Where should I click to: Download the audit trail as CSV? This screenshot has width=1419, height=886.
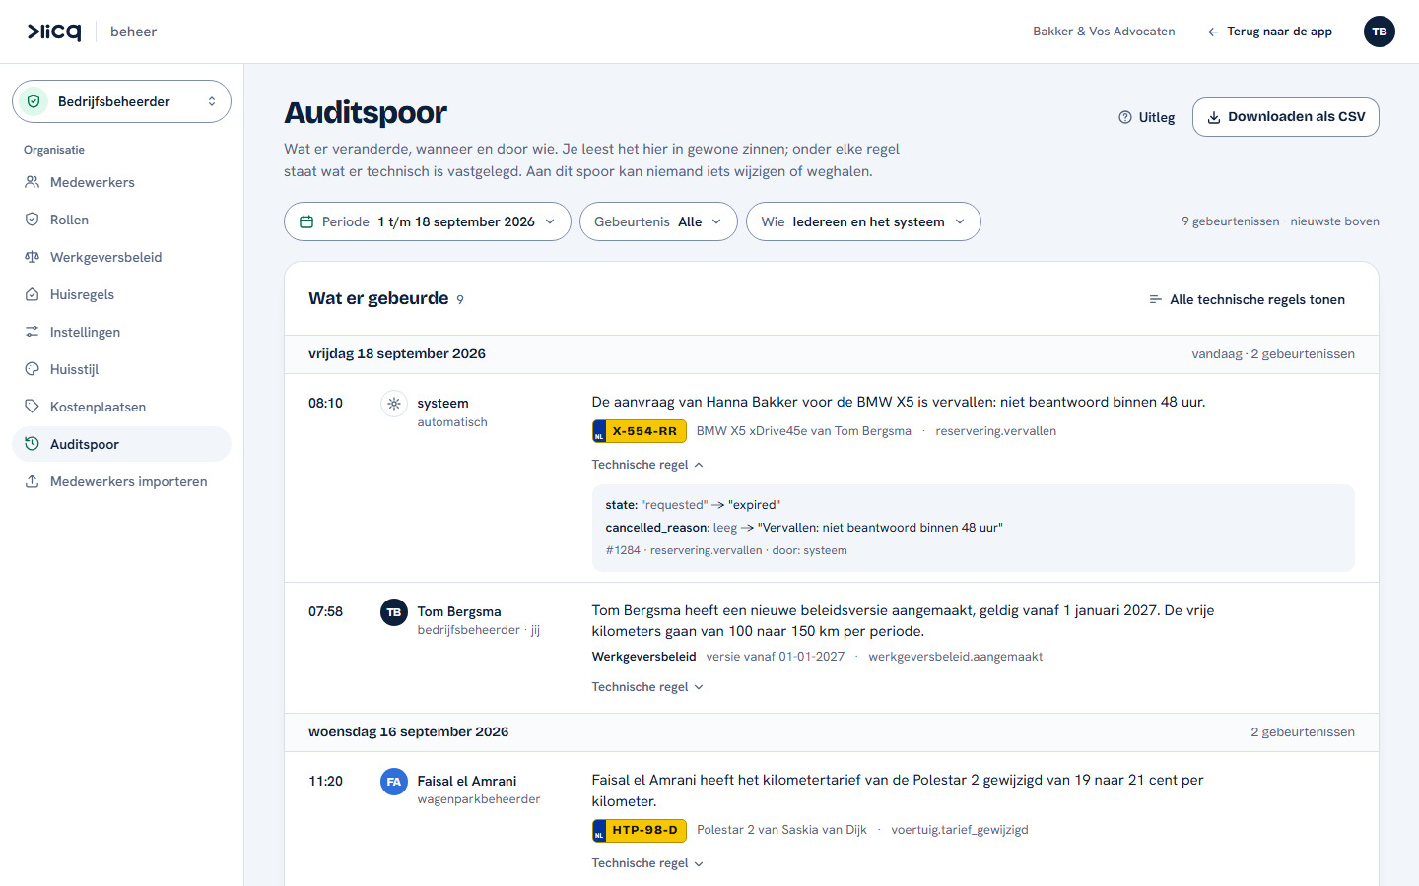[1286, 117]
